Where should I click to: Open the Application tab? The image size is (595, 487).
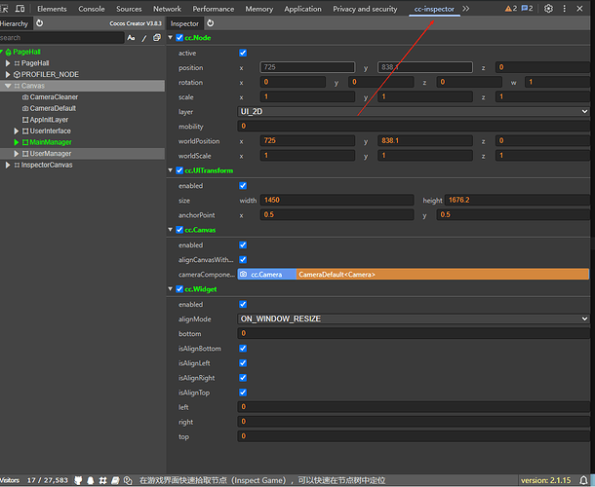click(302, 9)
